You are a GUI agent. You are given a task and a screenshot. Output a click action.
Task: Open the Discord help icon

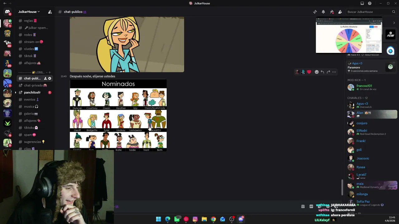[370, 3]
